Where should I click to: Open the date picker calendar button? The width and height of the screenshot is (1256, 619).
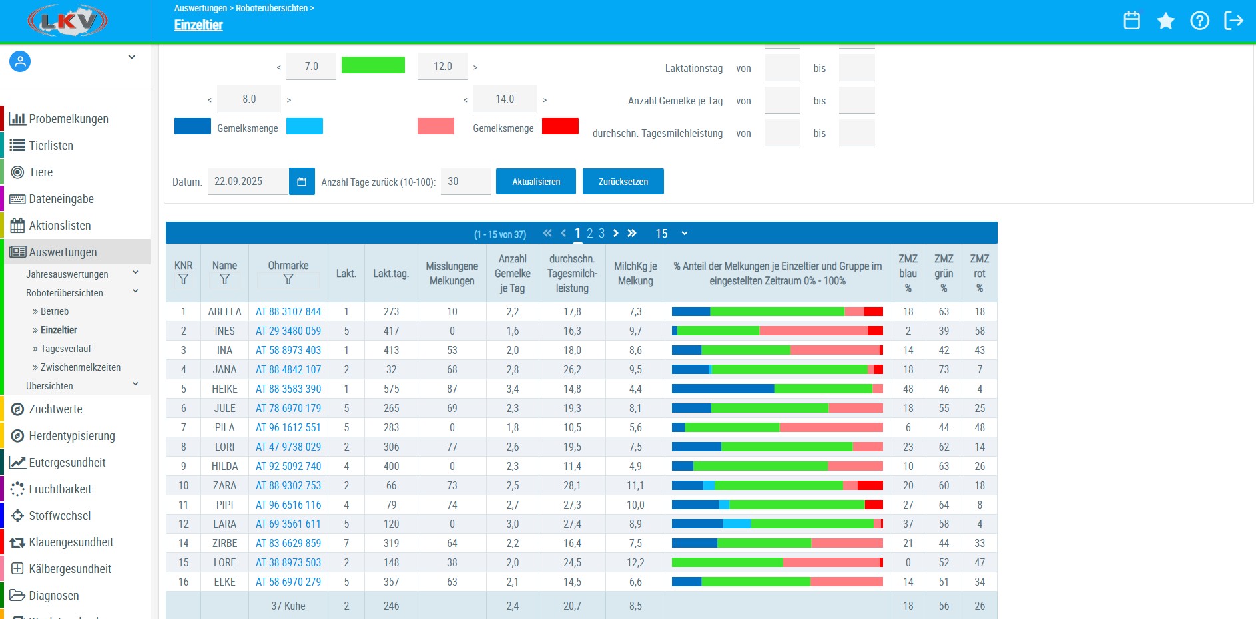tap(302, 182)
